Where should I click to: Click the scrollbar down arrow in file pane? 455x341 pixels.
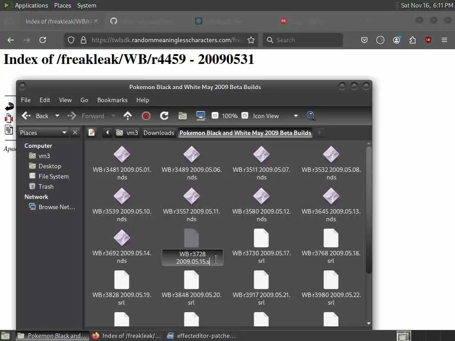pos(369,323)
